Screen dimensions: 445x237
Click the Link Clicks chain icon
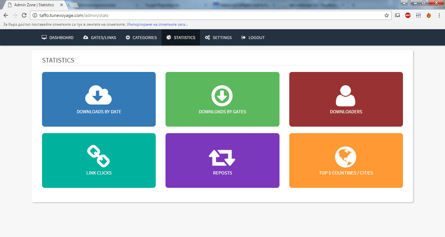click(98, 156)
